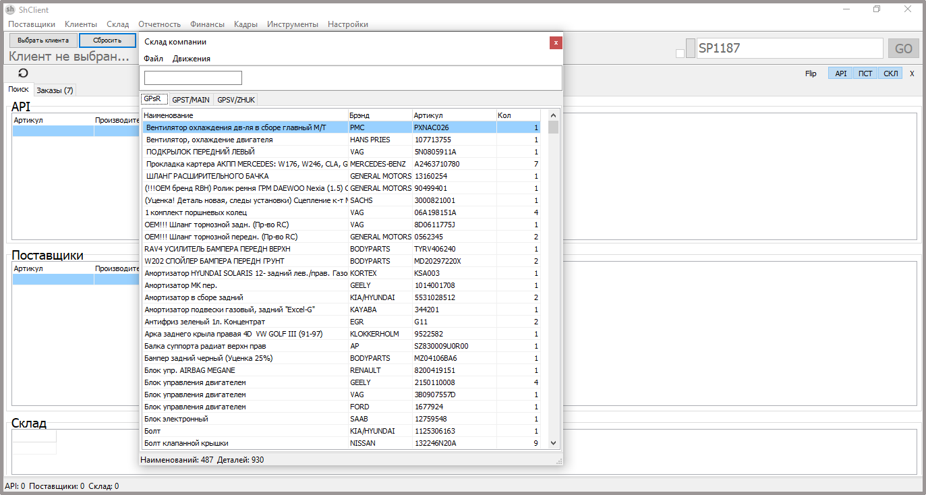Switch to the Поиск tab
This screenshot has width=926, height=495.
click(18, 89)
